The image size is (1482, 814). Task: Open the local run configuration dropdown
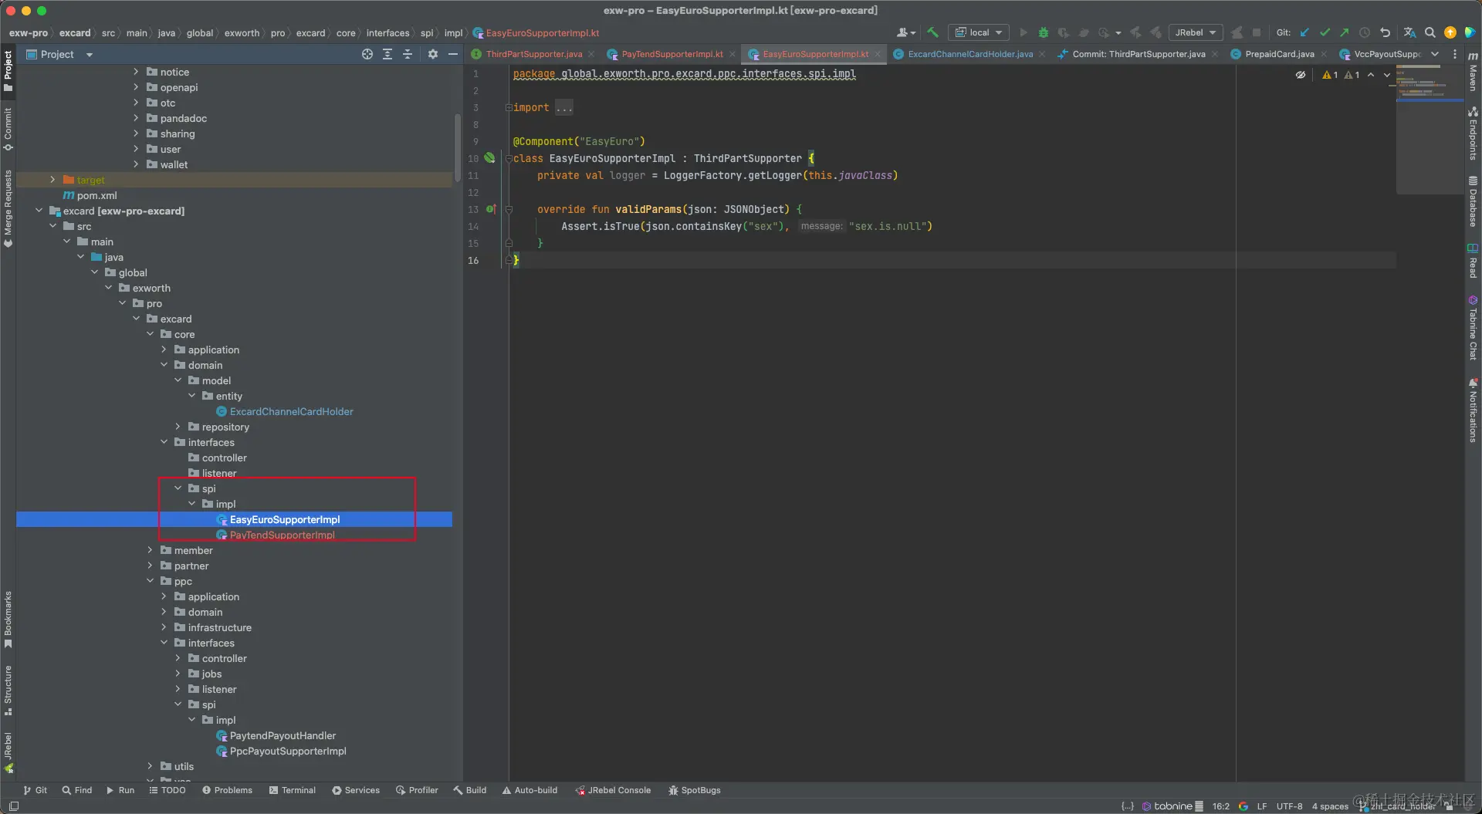(x=979, y=32)
